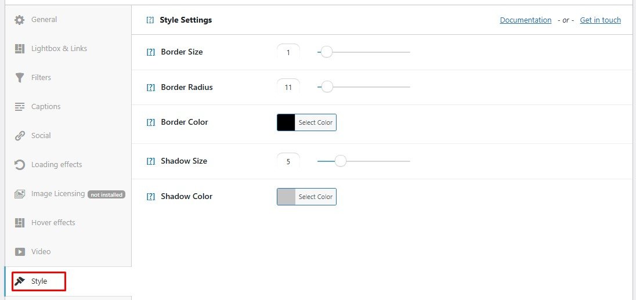Viewport: 636px width, 300px height.
Task: Click the Filters funnel icon
Action: click(x=20, y=78)
